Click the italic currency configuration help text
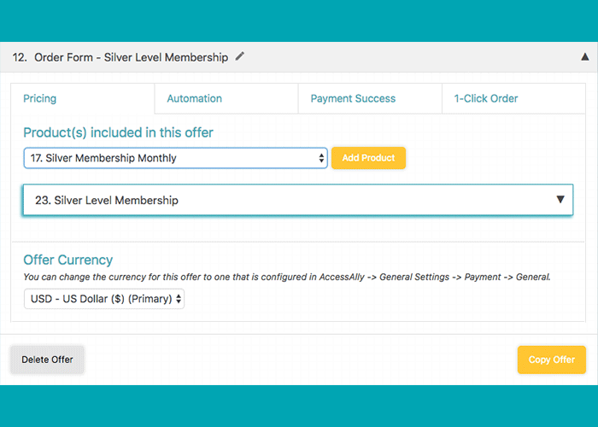 (x=287, y=278)
